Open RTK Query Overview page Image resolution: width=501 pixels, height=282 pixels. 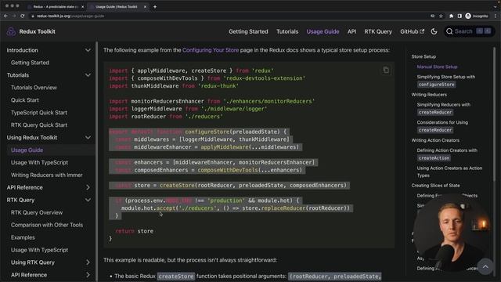click(x=37, y=212)
